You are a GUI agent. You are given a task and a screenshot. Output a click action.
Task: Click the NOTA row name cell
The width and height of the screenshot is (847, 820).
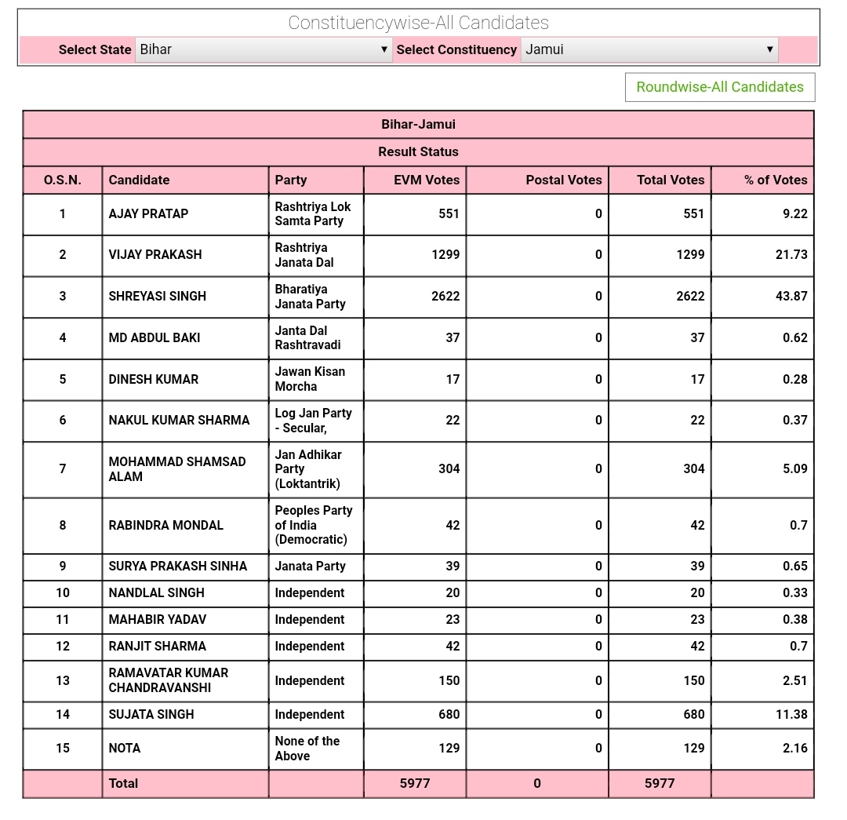[x=125, y=749]
